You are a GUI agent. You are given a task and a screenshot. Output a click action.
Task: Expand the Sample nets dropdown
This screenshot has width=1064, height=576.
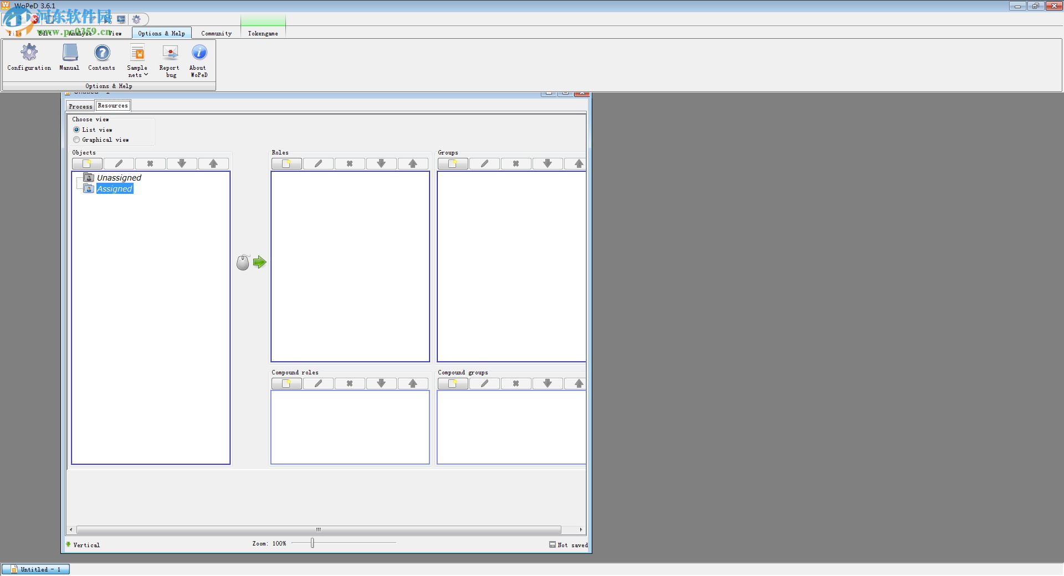[x=137, y=61]
